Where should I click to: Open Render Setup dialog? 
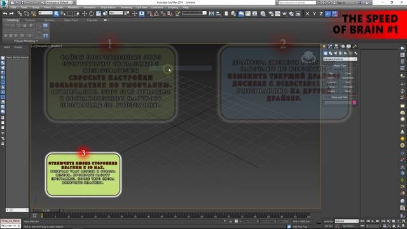[x=271, y=13]
